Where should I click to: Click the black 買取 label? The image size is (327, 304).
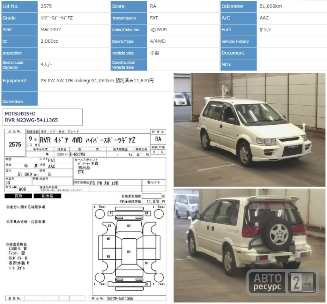click(x=18, y=196)
